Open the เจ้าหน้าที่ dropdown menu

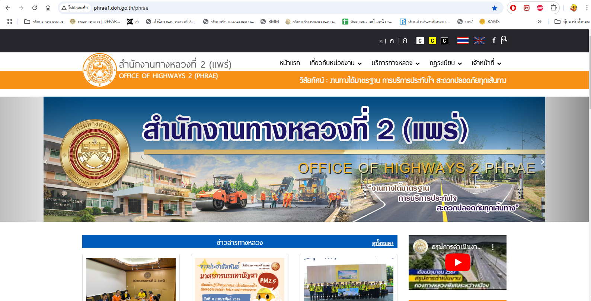tap(486, 63)
